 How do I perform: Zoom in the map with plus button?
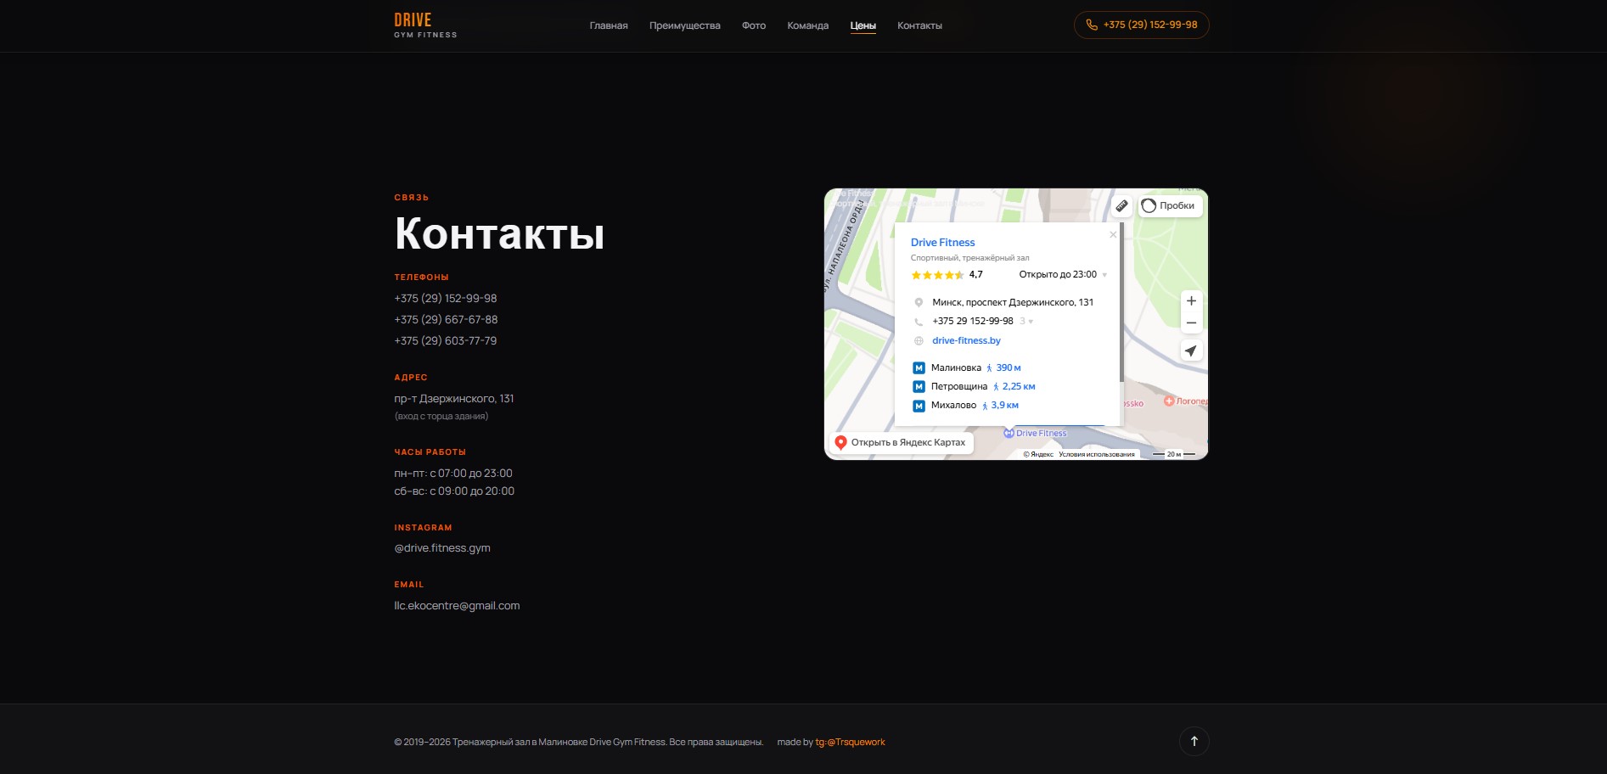pos(1191,301)
